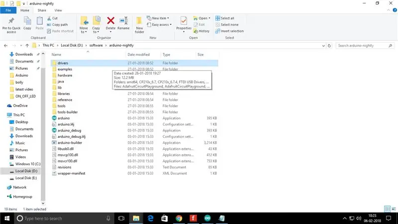Select the drivers folder
The image size is (398, 224).
click(x=134, y=63)
